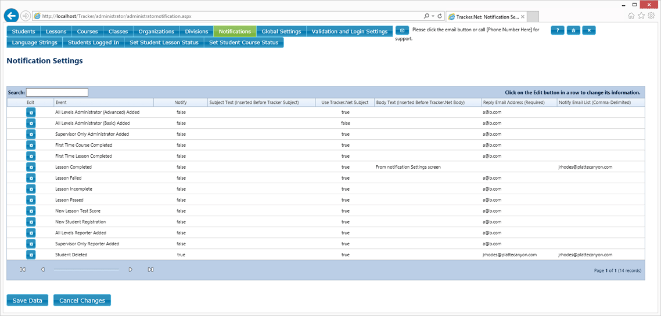Sort by Reply Email Address column header
Image resolution: width=661 pixels, height=316 pixels.
[x=519, y=102]
